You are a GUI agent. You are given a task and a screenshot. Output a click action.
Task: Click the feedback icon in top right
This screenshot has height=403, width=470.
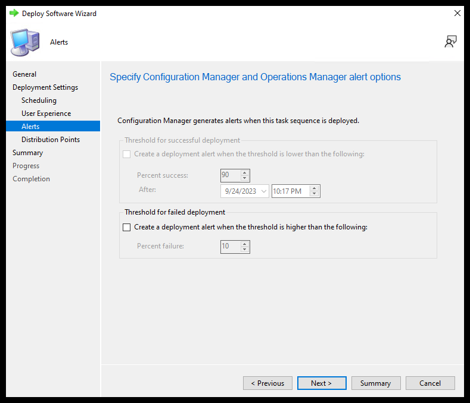coord(450,42)
